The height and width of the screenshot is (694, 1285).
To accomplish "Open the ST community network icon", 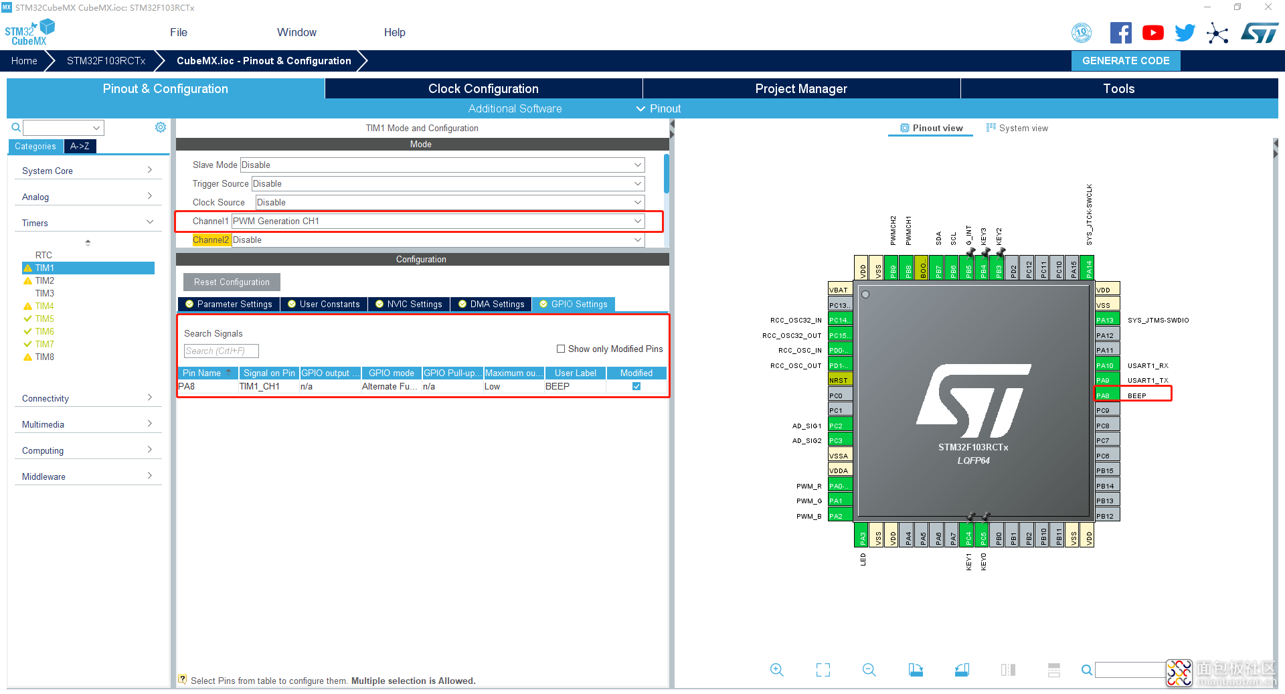I will (x=1217, y=33).
